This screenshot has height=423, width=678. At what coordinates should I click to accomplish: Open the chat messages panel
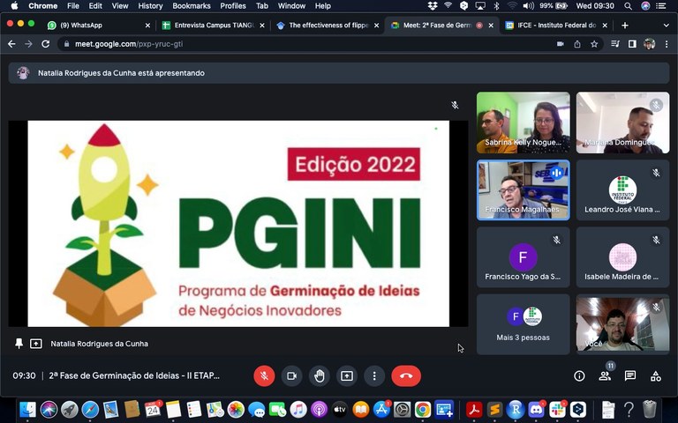[x=630, y=375]
